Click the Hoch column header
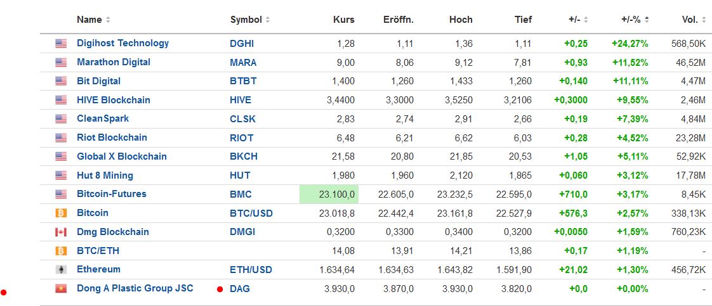 tap(461, 20)
